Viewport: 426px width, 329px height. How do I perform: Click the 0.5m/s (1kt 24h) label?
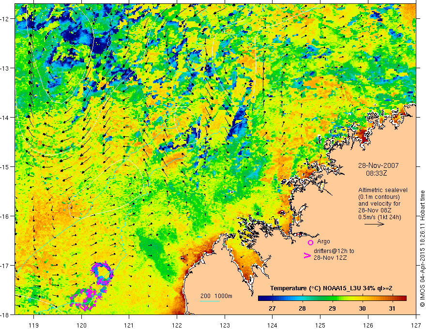[x=380, y=217]
